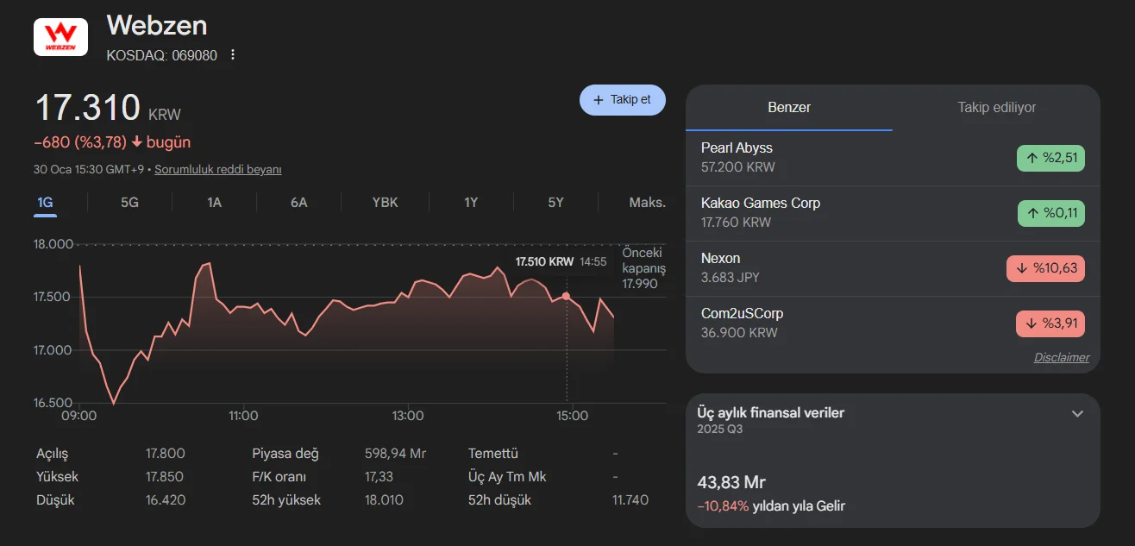Click the 1Y chart range option
This screenshot has height=546, width=1135.
[x=471, y=203]
